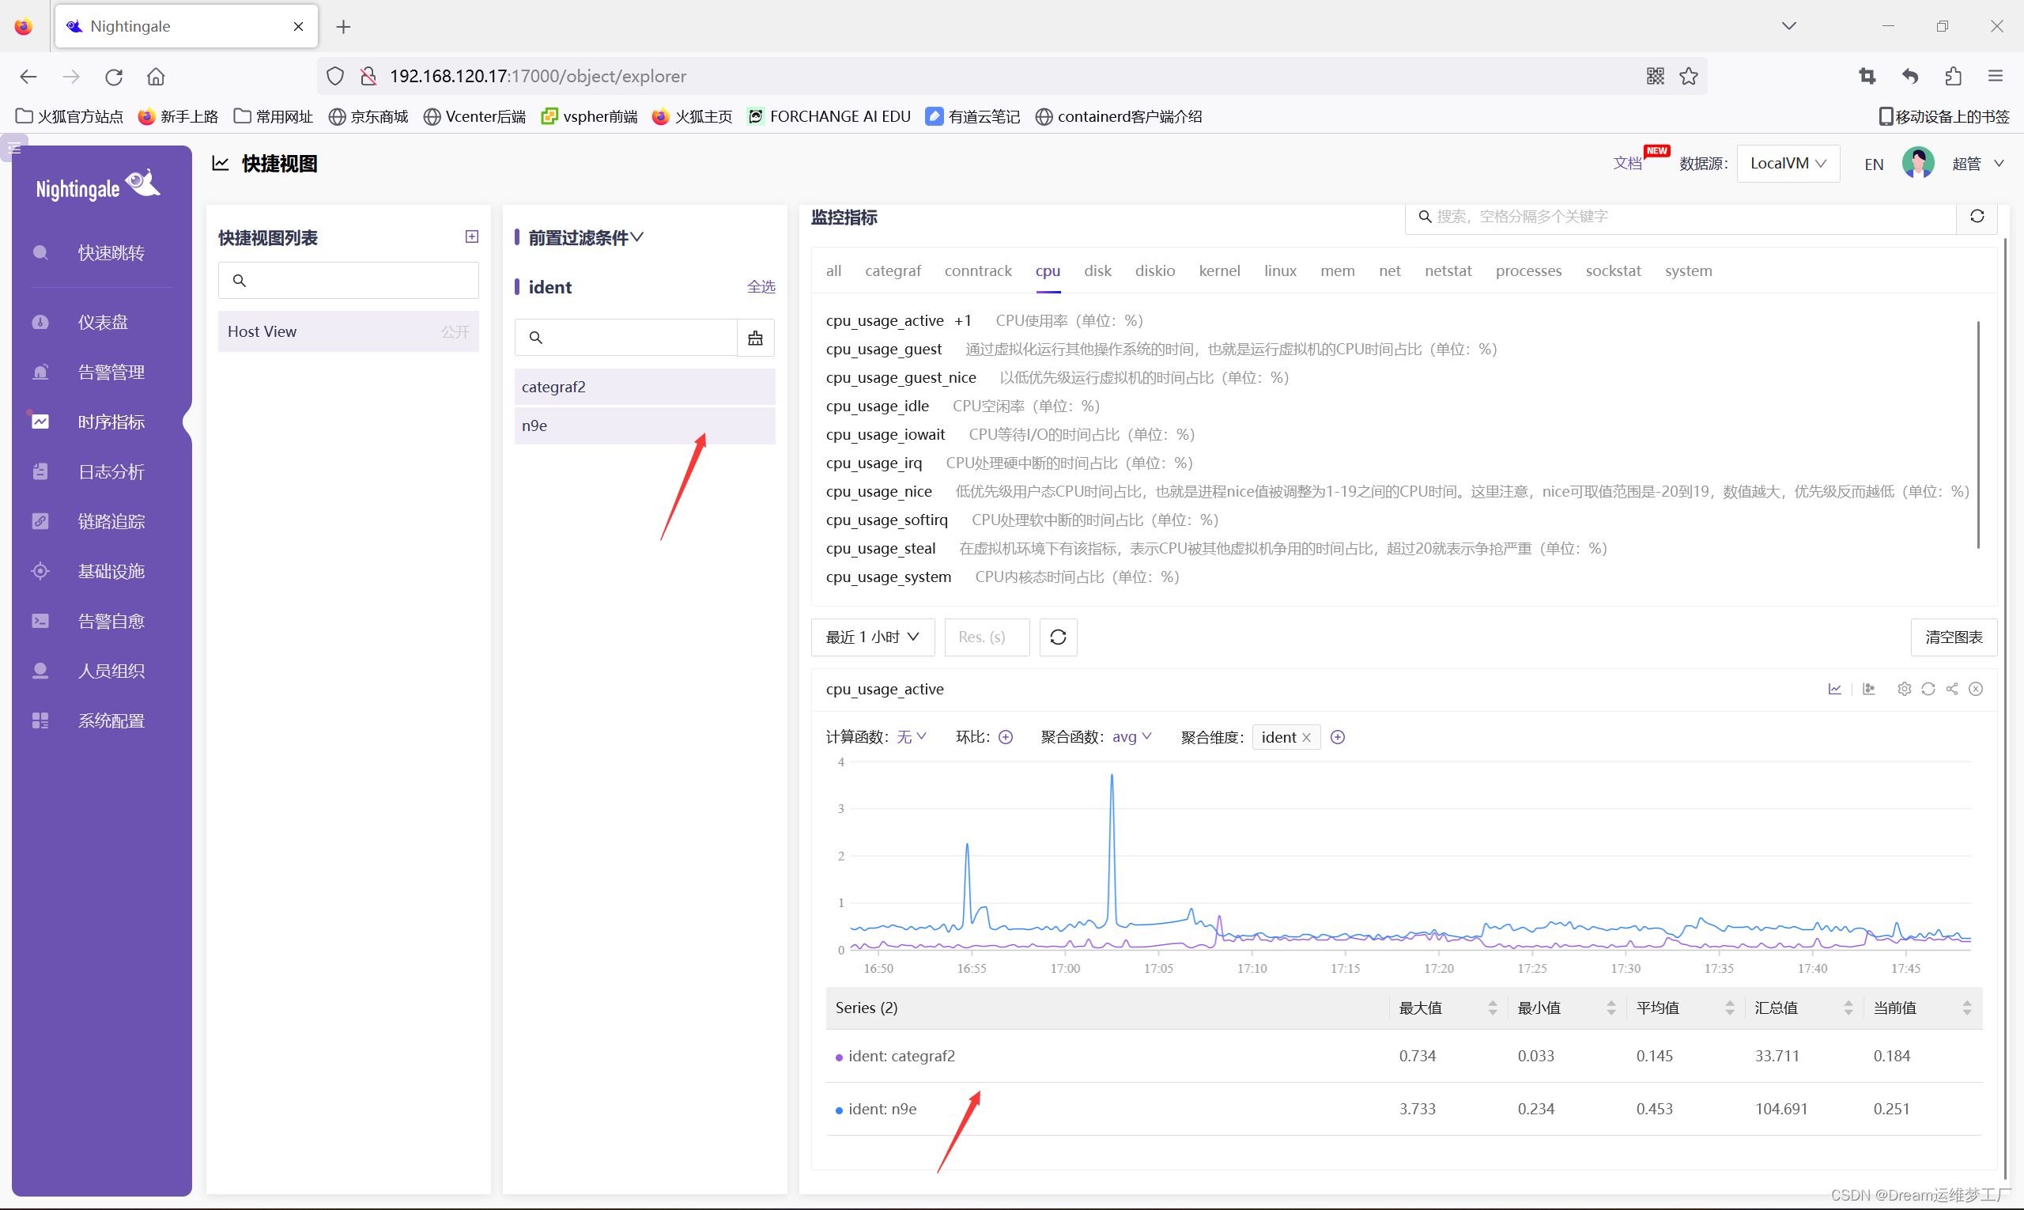This screenshot has width=2024, height=1210.
Task: Click the 清空图表 button
Action: coord(1953,637)
